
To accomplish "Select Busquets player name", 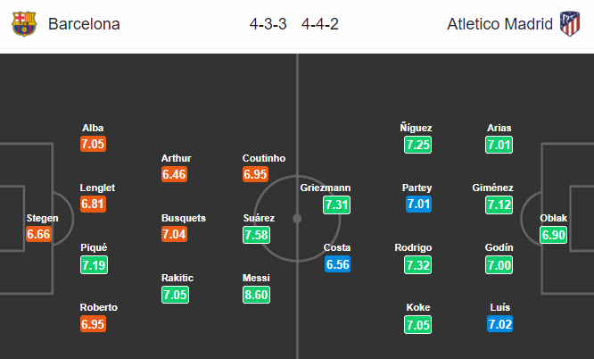I will click(x=184, y=218).
